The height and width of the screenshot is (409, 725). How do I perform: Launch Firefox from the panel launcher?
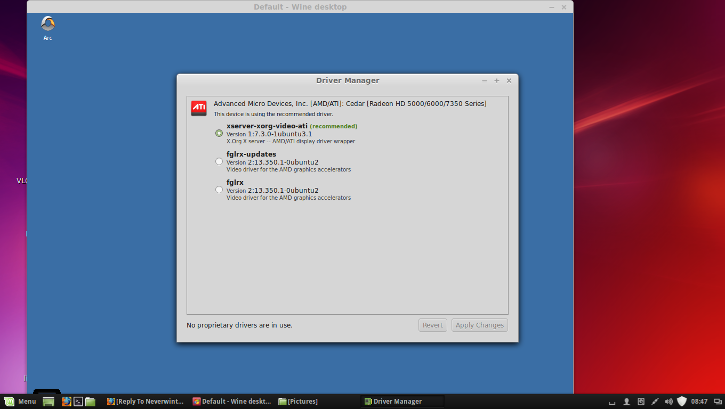pos(66,402)
